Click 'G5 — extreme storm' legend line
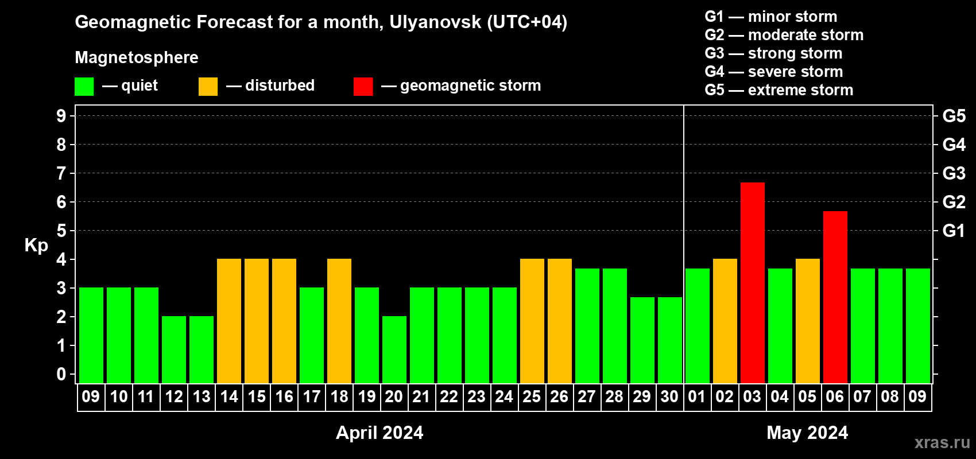The height and width of the screenshot is (459, 976). (x=779, y=90)
